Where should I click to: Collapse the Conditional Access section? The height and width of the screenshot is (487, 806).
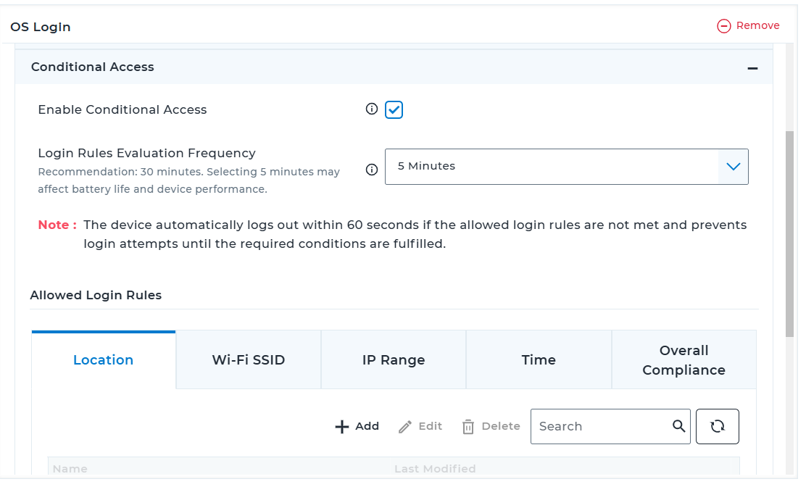coord(752,68)
